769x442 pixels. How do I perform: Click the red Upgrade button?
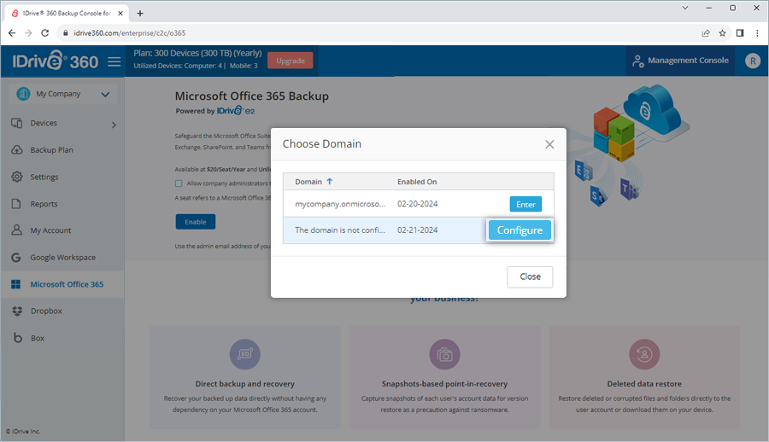coord(290,61)
